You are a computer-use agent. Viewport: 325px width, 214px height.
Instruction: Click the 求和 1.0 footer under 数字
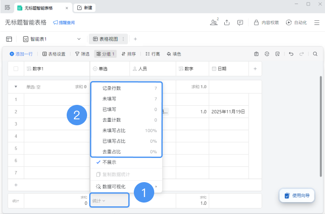click(192, 200)
